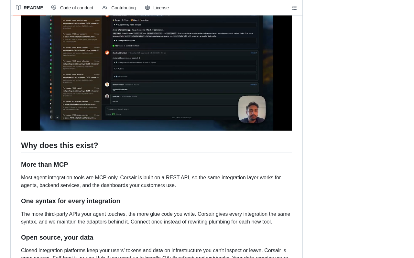
Task: Click the "Why does this exist?" heading
Action: (60, 145)
